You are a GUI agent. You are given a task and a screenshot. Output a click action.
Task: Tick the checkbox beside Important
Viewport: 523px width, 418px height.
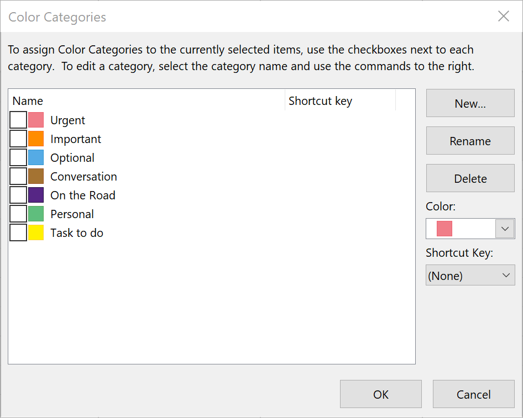point(18,139)
